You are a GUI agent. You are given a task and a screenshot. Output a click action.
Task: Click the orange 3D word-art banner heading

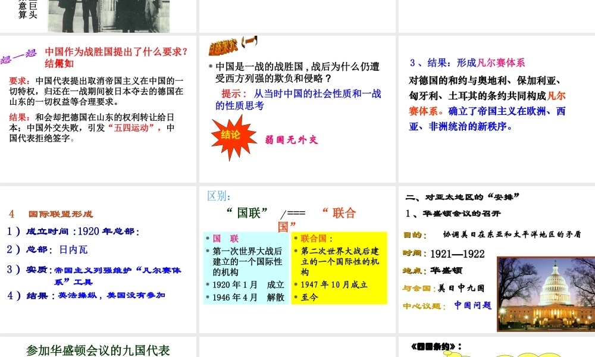pyautogui.click(x=233, y=45)
